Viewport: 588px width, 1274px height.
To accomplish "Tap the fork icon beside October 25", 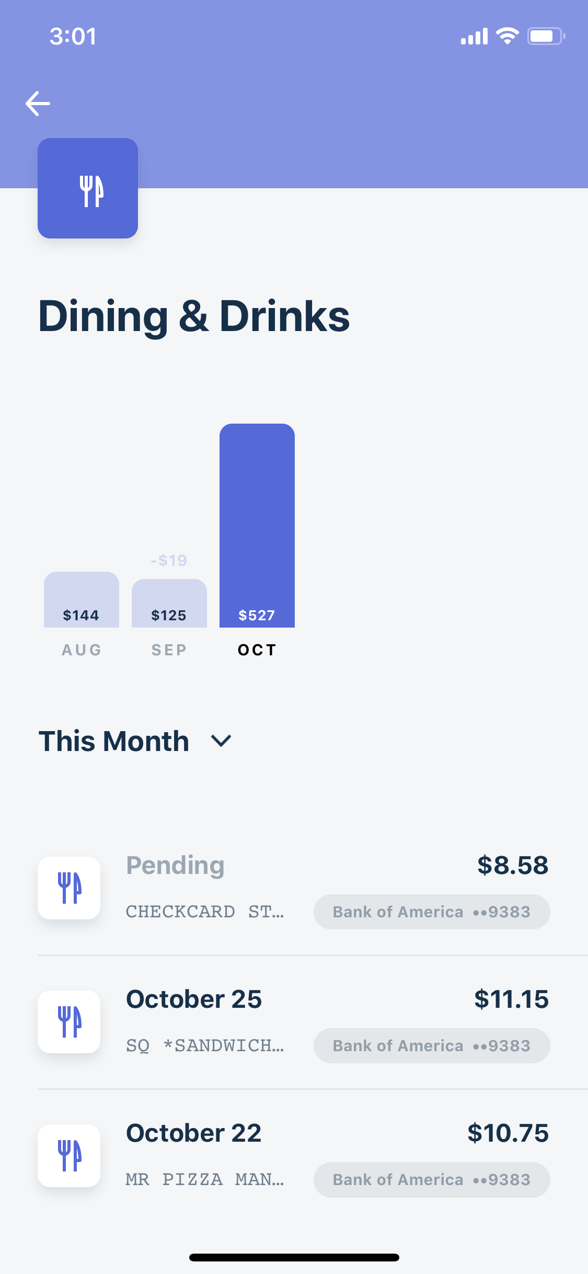I will [x=69, y=1022].
